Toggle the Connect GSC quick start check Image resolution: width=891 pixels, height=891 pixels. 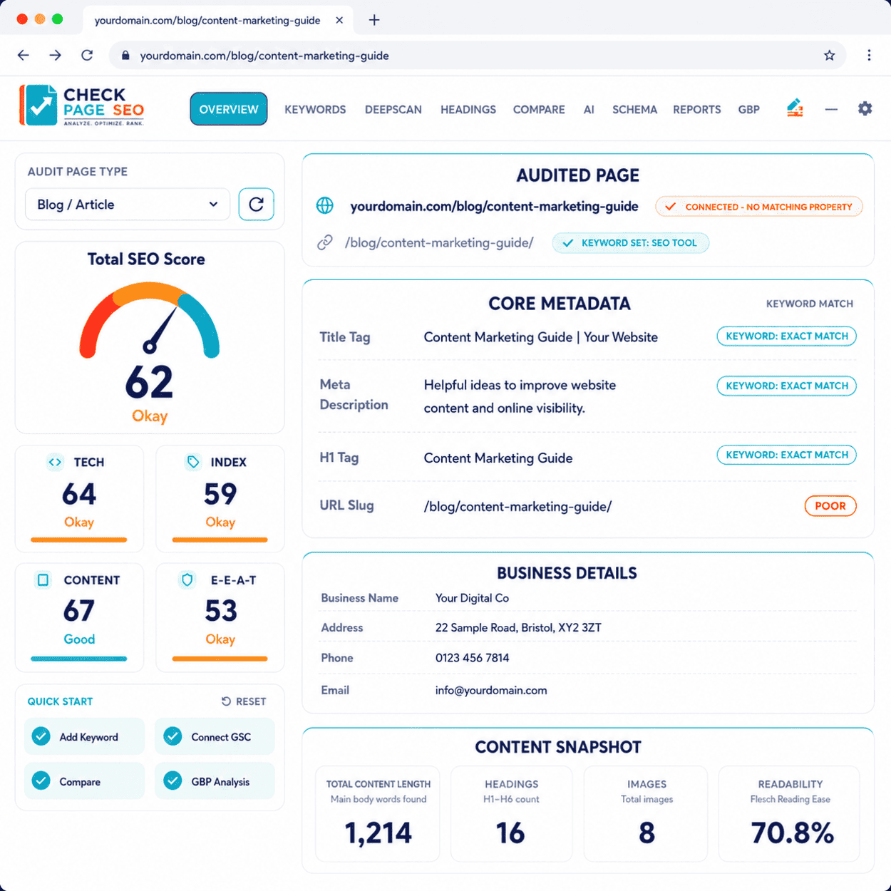tap(172, 736)
